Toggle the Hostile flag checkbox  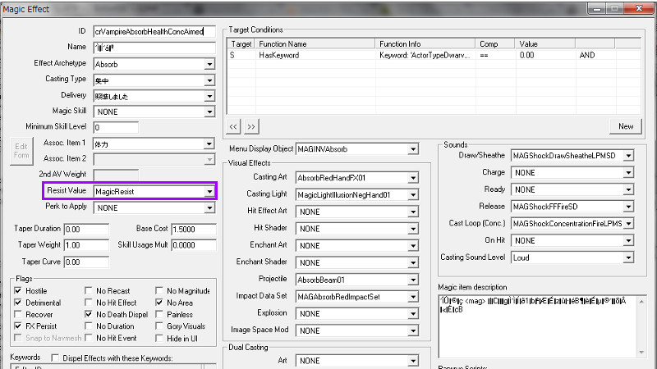tap(18, 290)
